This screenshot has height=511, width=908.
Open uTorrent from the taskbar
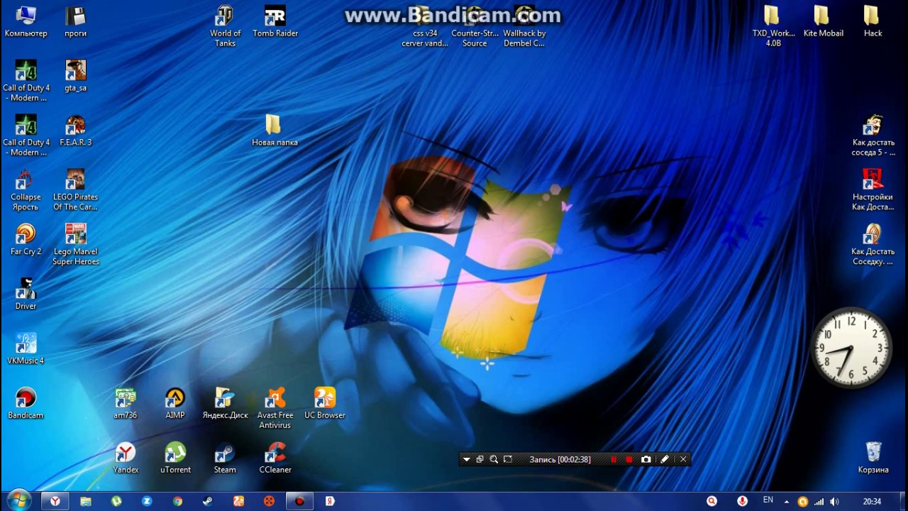point(116,501)
